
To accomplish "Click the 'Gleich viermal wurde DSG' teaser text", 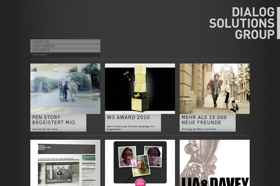I will pyautogui.click(x=130, y=128).
